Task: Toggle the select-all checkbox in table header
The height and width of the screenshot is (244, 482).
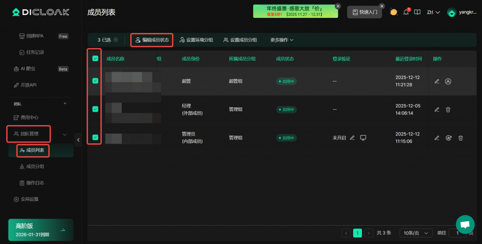Action: 96,59
